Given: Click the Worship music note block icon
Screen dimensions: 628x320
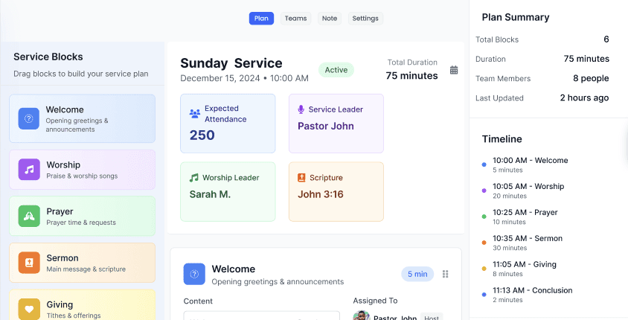Looking at the screenshot, I should pos(29,170).
